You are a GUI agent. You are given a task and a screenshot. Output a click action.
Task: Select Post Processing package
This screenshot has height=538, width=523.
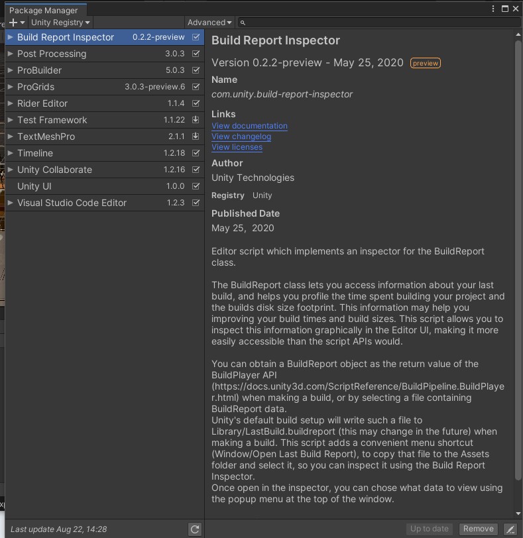click(x=105, y=54)
